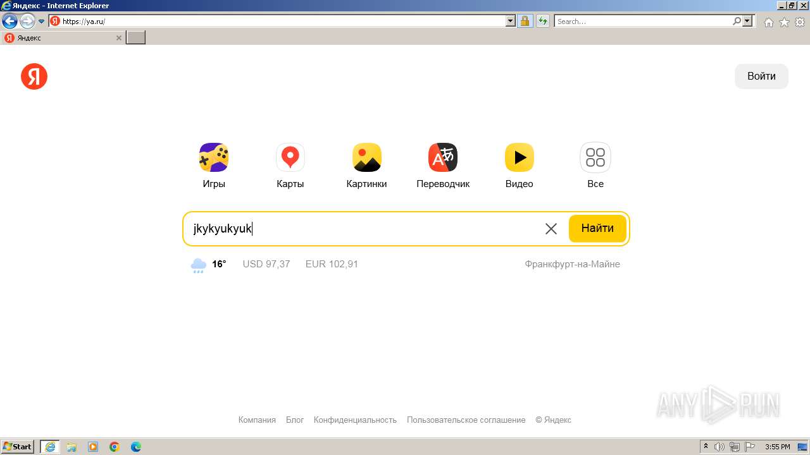This screenshot has height=455, width=810.
Task: Go back with browser Back arrow
Action: pos(9,21)
